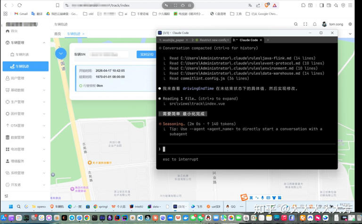Open IntelliJ from the Windows taskbar
Image resolution: width=362 pixels, height=224 pixels.
coord(136,207)
